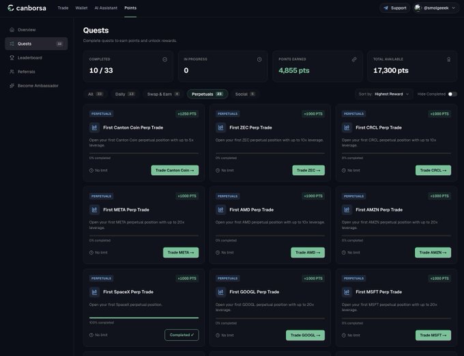This screenshot has height=356, width=464.
Task: Click the Trade ZEC button
Action: coord(308,170)
